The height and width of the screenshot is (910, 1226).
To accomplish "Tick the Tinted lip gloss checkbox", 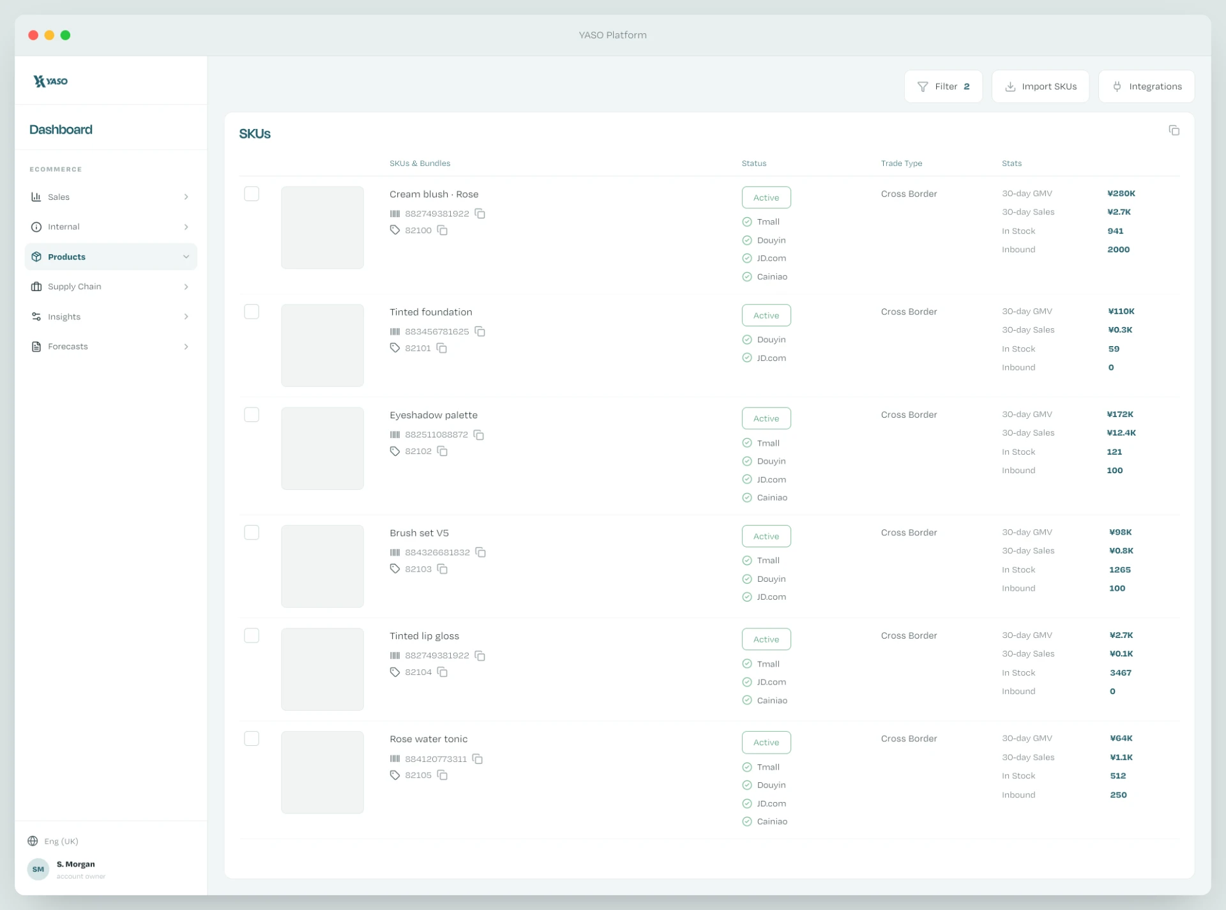I will pos(252,635).
